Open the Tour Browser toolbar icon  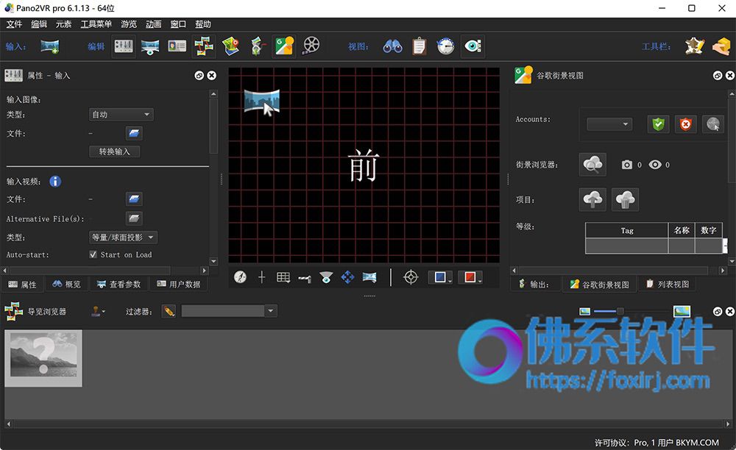point(204,46)
